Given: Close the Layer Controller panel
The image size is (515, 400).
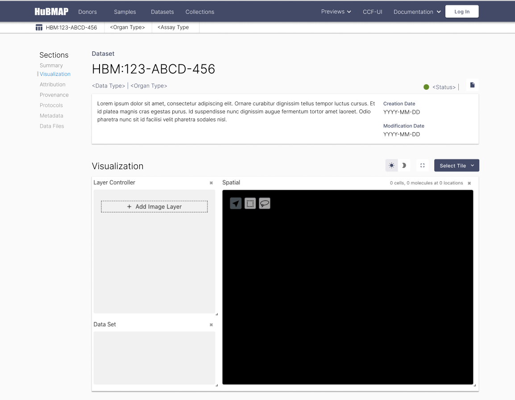Looking at the screenshot, I should coord(211,183).
